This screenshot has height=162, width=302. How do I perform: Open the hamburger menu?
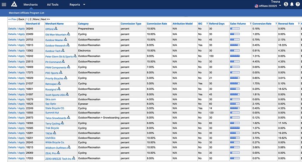[4, 4]
